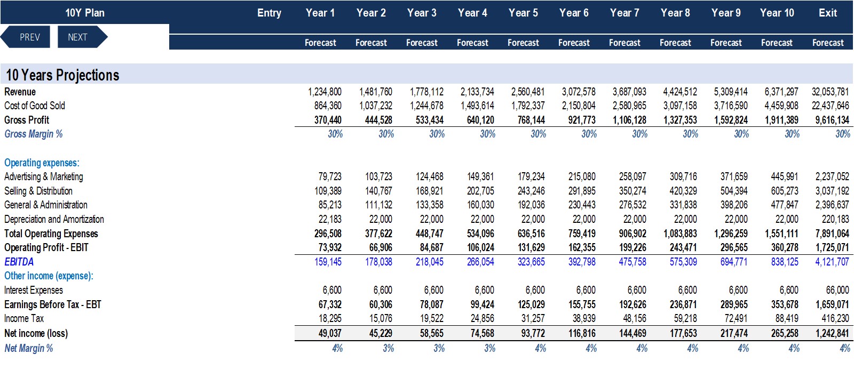Select the Gross Margin % label
Viewport: 854px width, 370px height.
34,134
